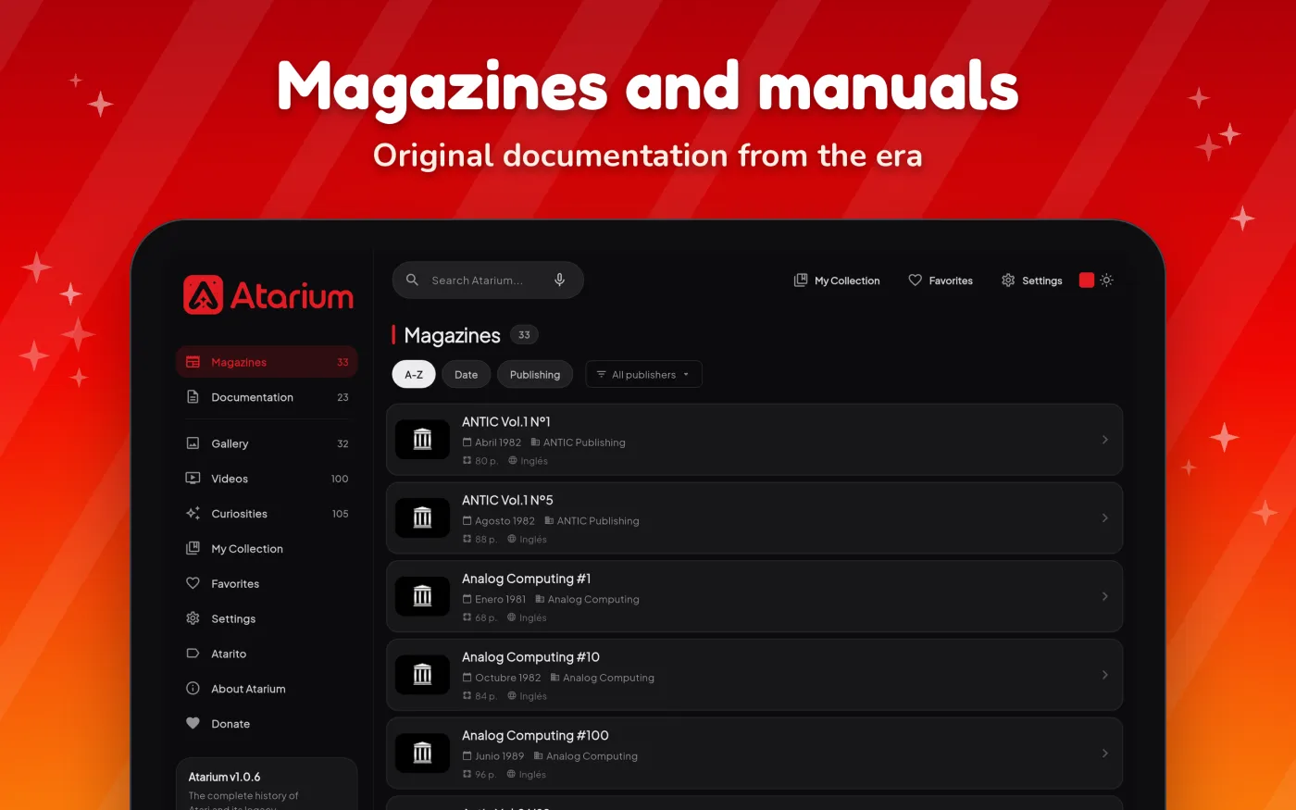Toggle light mode with the sun icon
Image resolution: width=1296 pixels, height=810 pixels.
(x=1106, y=280)
